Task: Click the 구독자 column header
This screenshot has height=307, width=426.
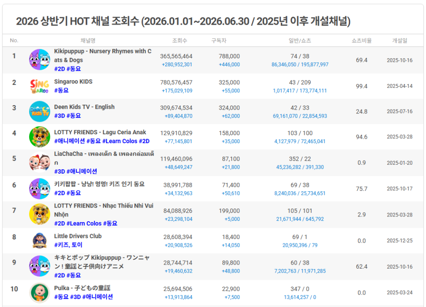Action: (x=219, y=41)
